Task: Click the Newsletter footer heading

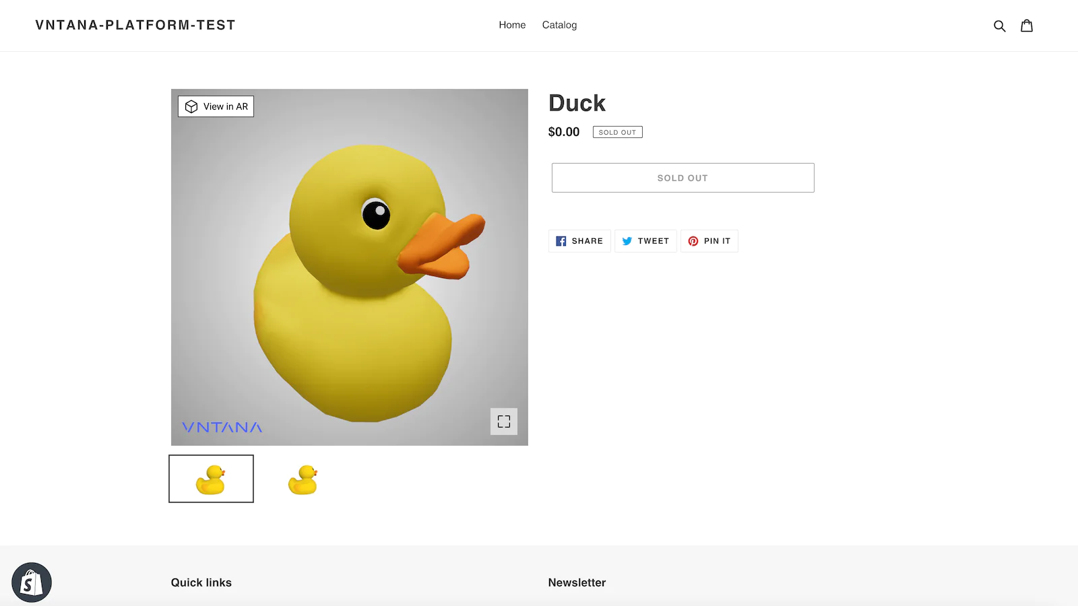Action: [x=577, y=582]
